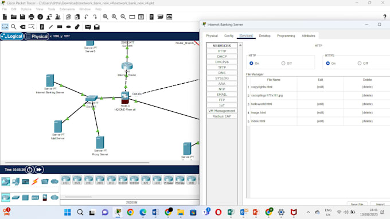Click the Fast Forward Time button
The width and height of the screenshot is (390, 219).
tap(39, 170)
